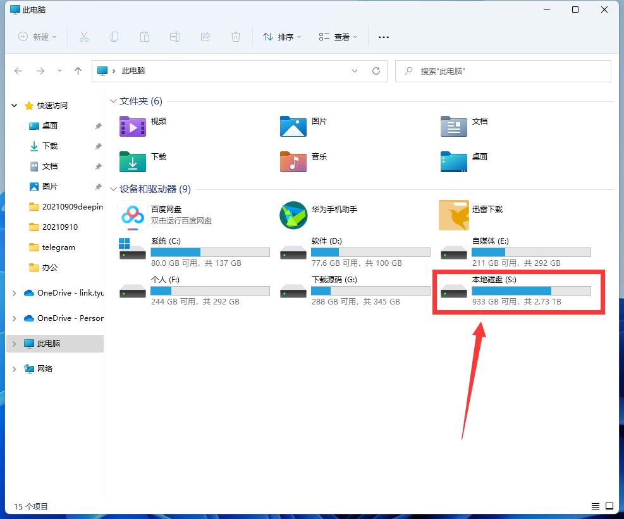Viewport: 624px width, 519px height.
Task: Click the See more (...) toolbar button
Action: tap(383, 37)
